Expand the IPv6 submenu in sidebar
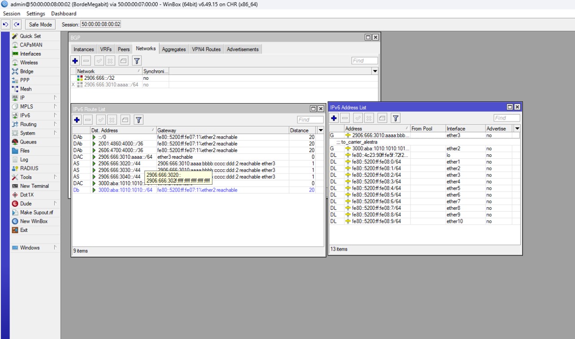This screenshot has height=339, width=575. tap(25, 116)
